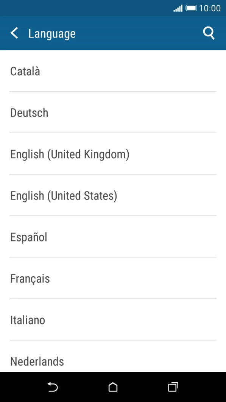Tap the signal strength indicator
Viewport: 226px width, 402px height.
pyautogui.click(x=178, y=8)
